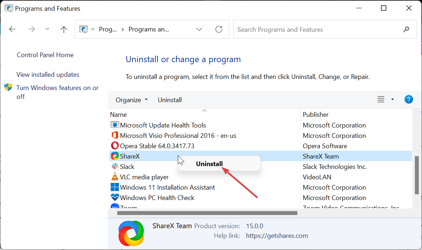Select the VLC media player cone icon

(115, 177)
